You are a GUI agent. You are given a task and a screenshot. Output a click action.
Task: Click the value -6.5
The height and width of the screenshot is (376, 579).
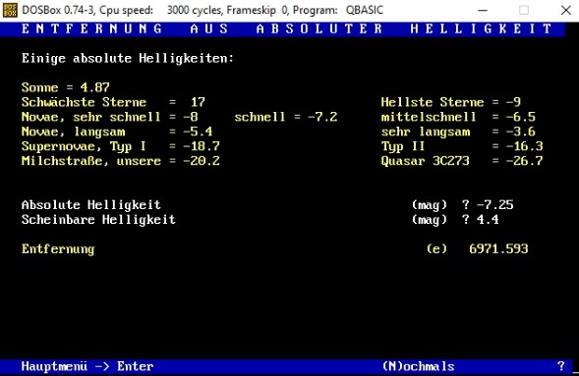point(521,117)
